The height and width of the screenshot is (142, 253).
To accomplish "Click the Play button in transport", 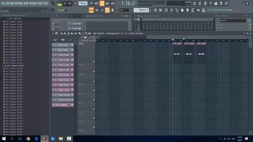I will (x=65, y=4).
